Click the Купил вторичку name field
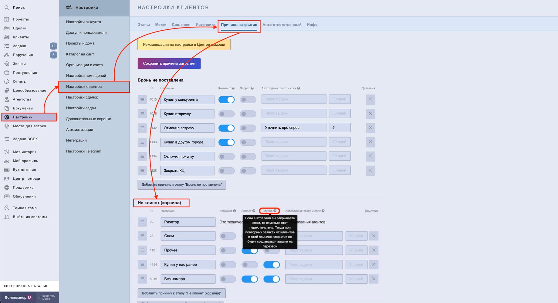 tap(187, 114)
